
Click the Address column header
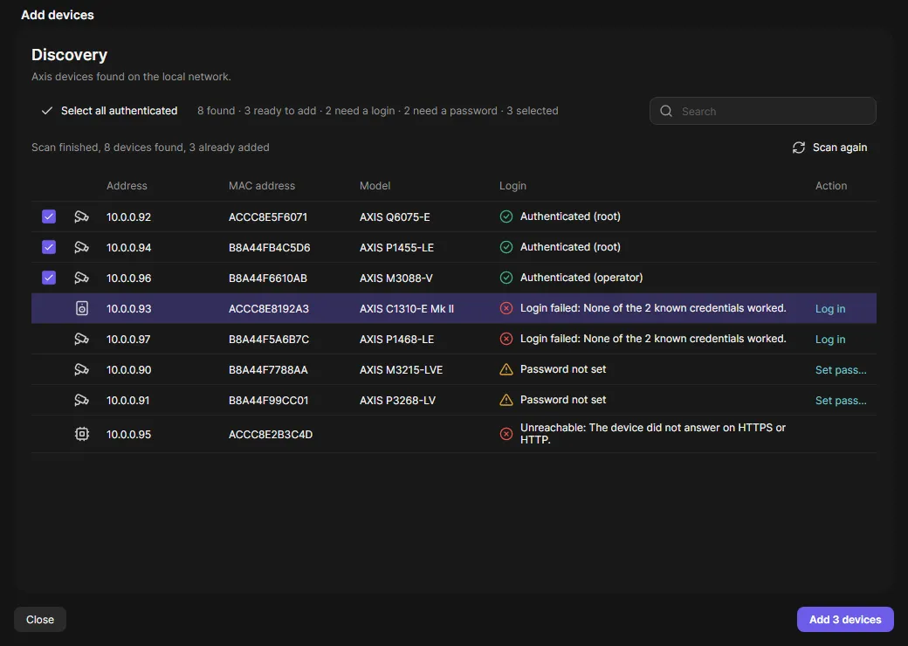127,186
